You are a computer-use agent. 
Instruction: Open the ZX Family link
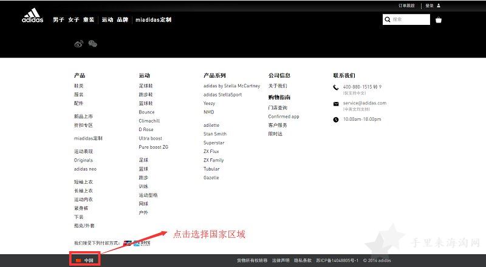coord(214,160)
